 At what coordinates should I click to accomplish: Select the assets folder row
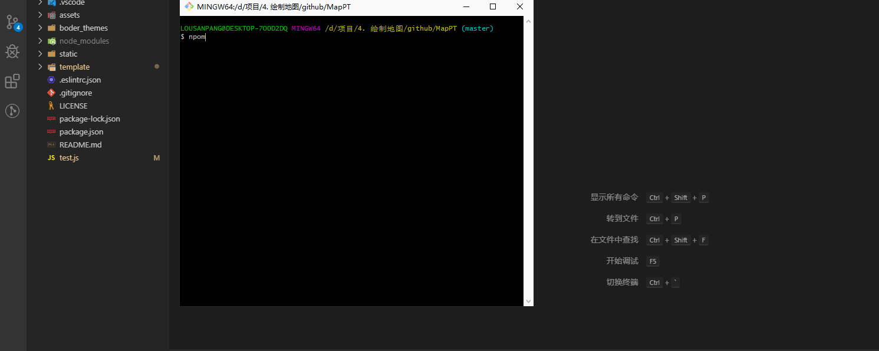tap(98, 15)
